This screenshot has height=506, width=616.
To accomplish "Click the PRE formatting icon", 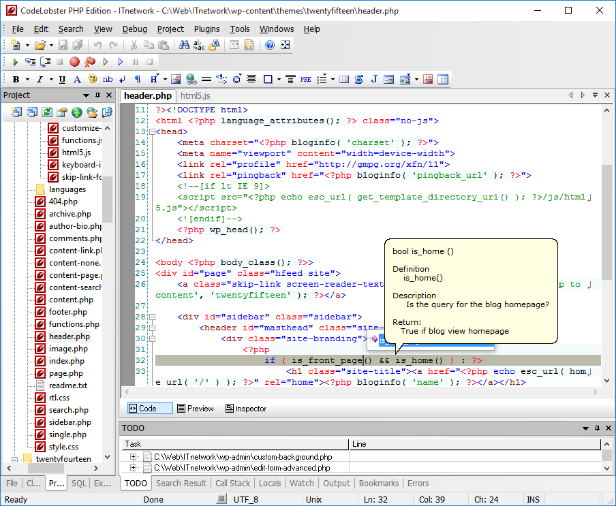I will pyautogui.click(x=305, y=79).
